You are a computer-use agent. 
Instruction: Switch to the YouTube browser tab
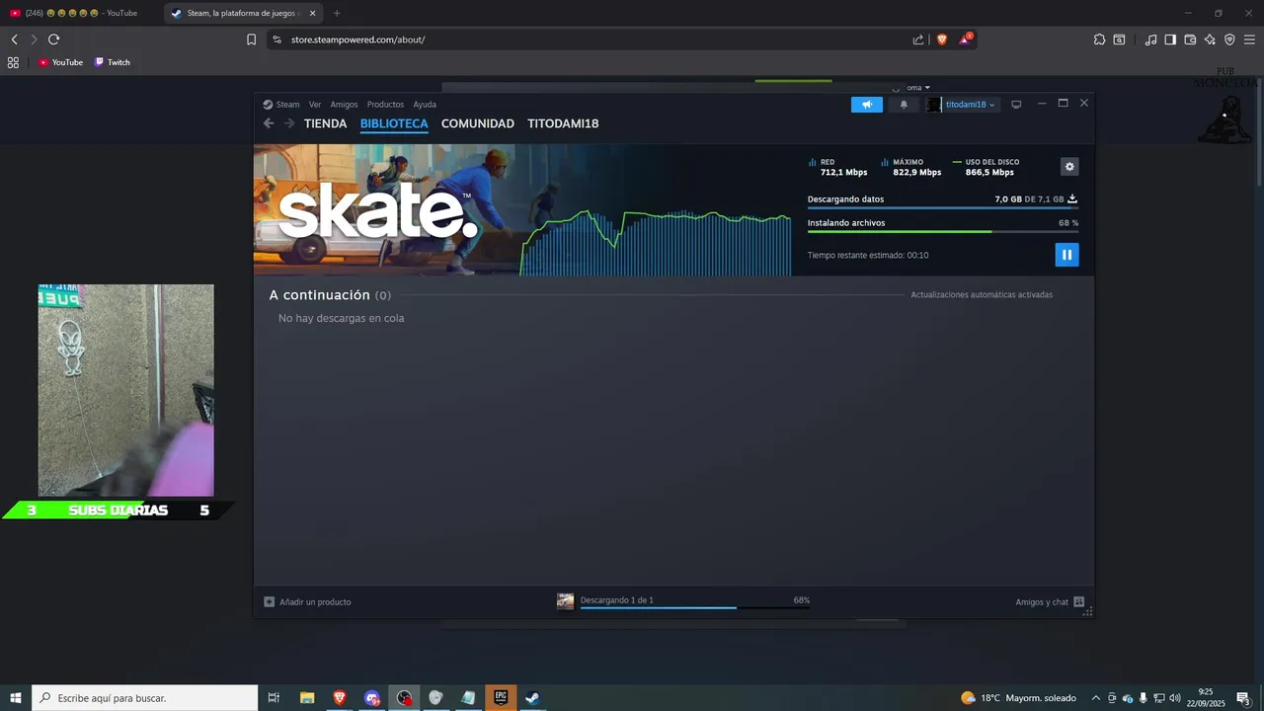tap(81, 13)
